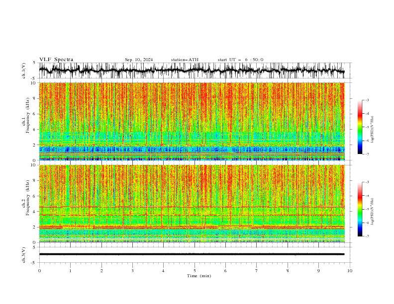Click the lower PSD color bar beside ch.2
The width and height of the screenshot is (394, 304).
pyautogui.click(x=360, y=209)
